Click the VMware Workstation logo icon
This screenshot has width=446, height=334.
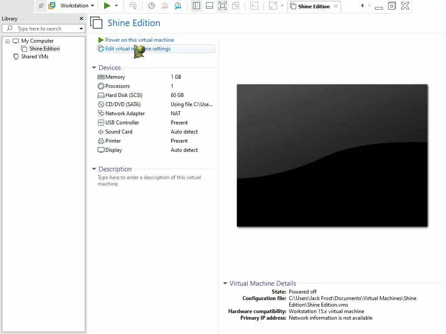(52, 6)
